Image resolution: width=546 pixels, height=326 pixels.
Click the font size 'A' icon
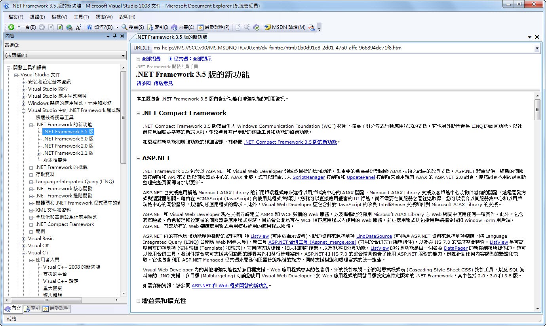(x=78, y=27)
